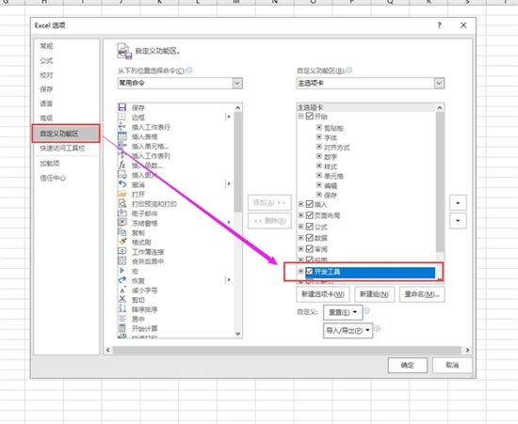518x424 pixels.
Task: Click the ribbon tree scrollbar up arrow
Action: coord(440,108)
